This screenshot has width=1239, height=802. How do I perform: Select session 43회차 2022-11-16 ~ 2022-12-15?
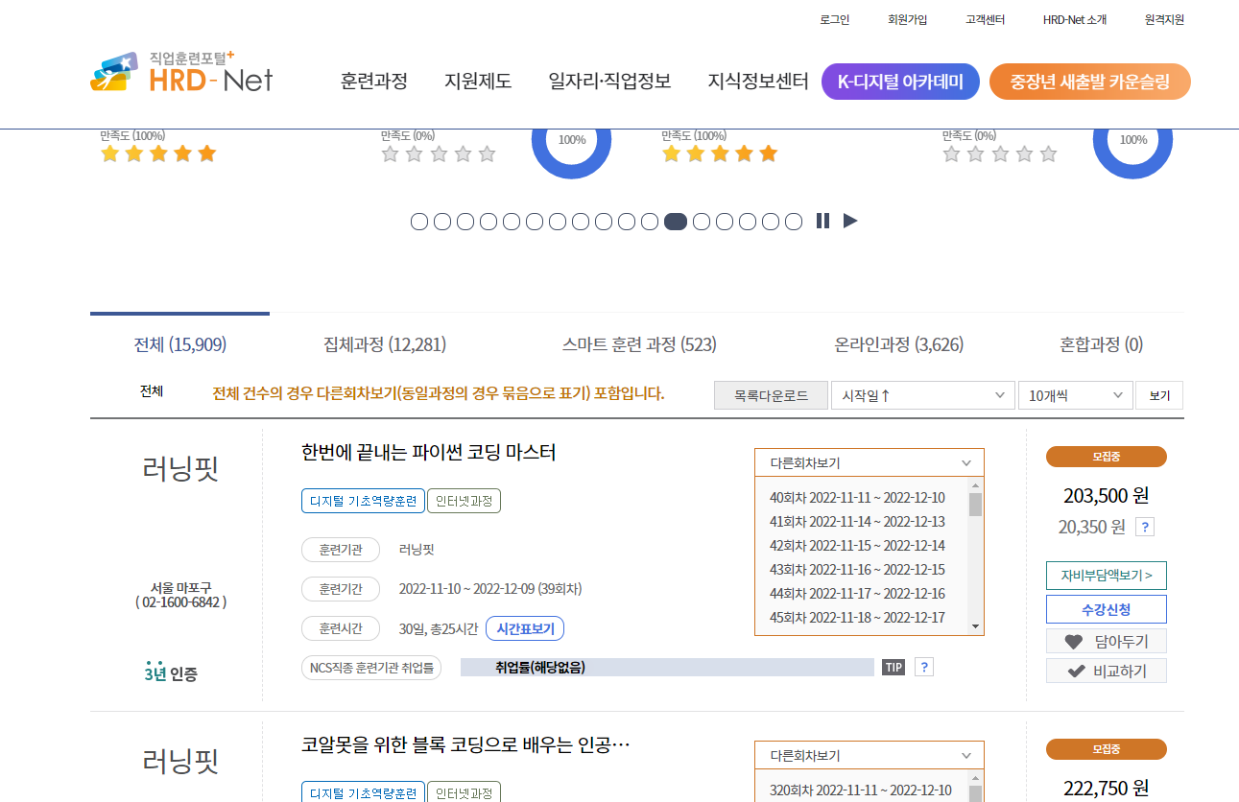[857, 570]
